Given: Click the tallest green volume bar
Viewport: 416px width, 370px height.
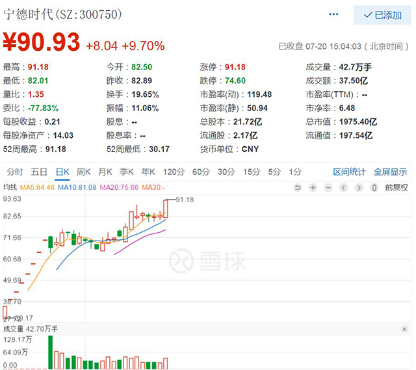Looking at the screenshot, I should tap(51, 352).
